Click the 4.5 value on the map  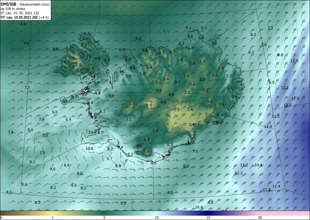[x=139, y=146]
